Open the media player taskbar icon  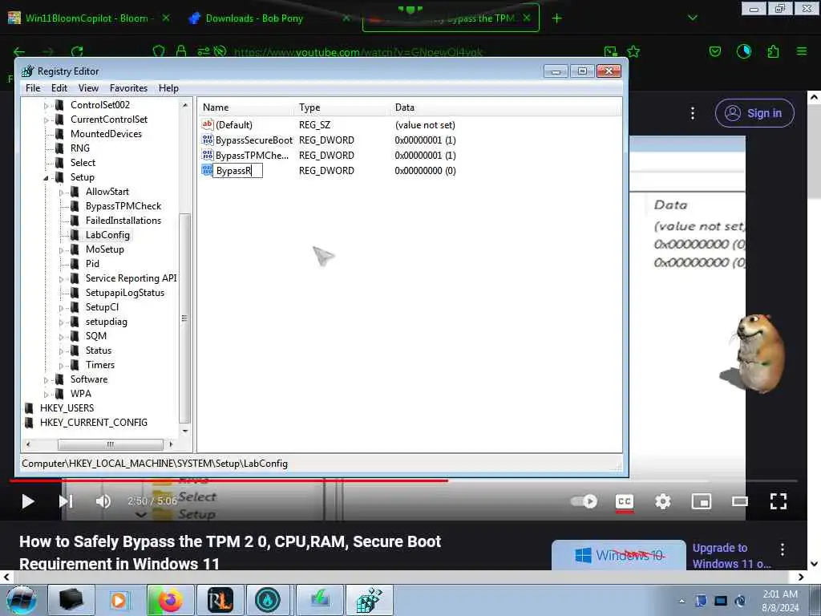pyautogui.click(x=119, y=600)
